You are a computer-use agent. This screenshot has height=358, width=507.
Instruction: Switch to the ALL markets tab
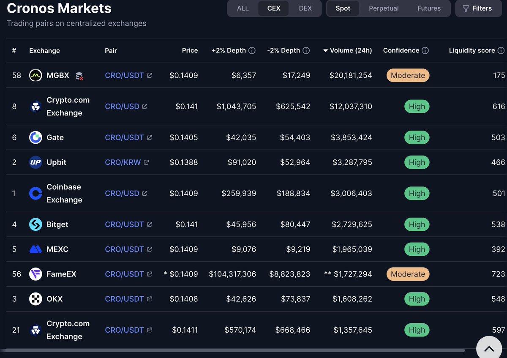[x=243, y=8]
